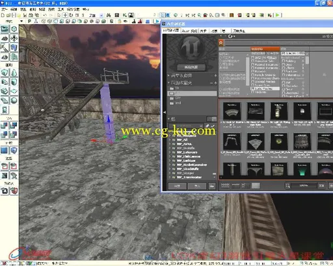
Task: Click the New level icon in the toolbar
Action: (x=3, y=15)
